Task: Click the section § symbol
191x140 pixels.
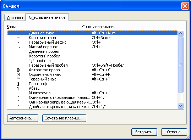Action: coord(18,84)
